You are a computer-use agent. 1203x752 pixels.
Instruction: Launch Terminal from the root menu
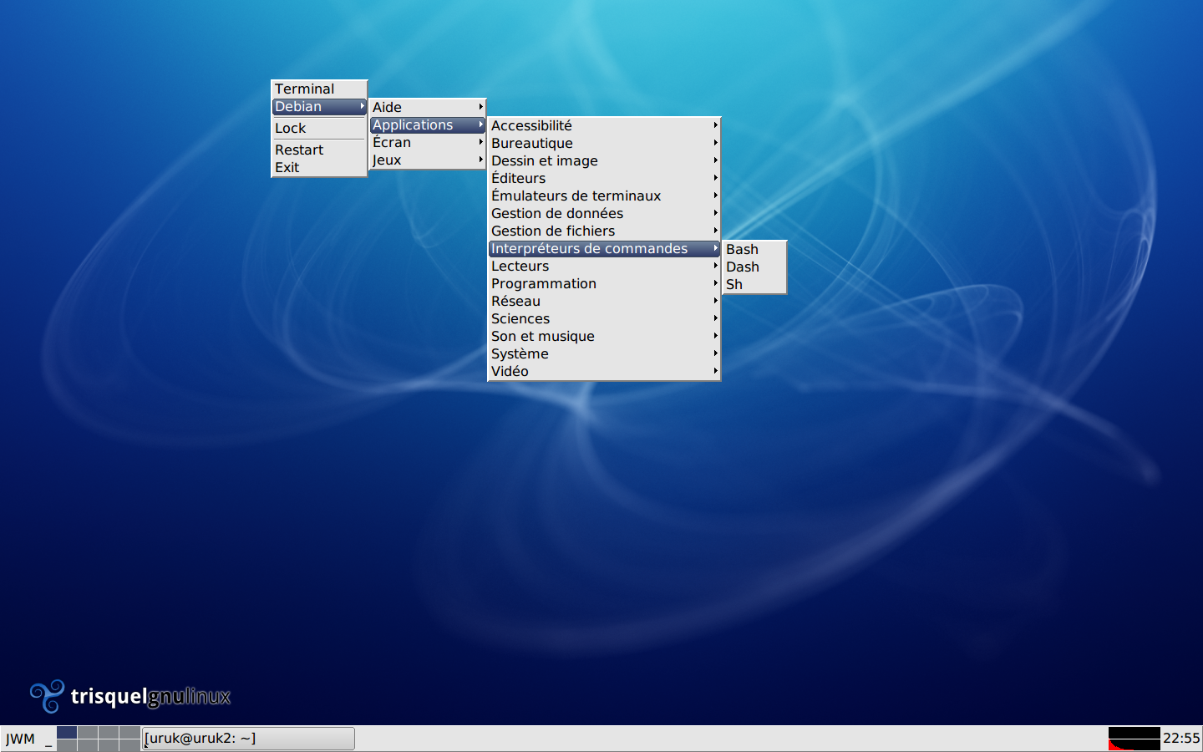click(319, 89)
